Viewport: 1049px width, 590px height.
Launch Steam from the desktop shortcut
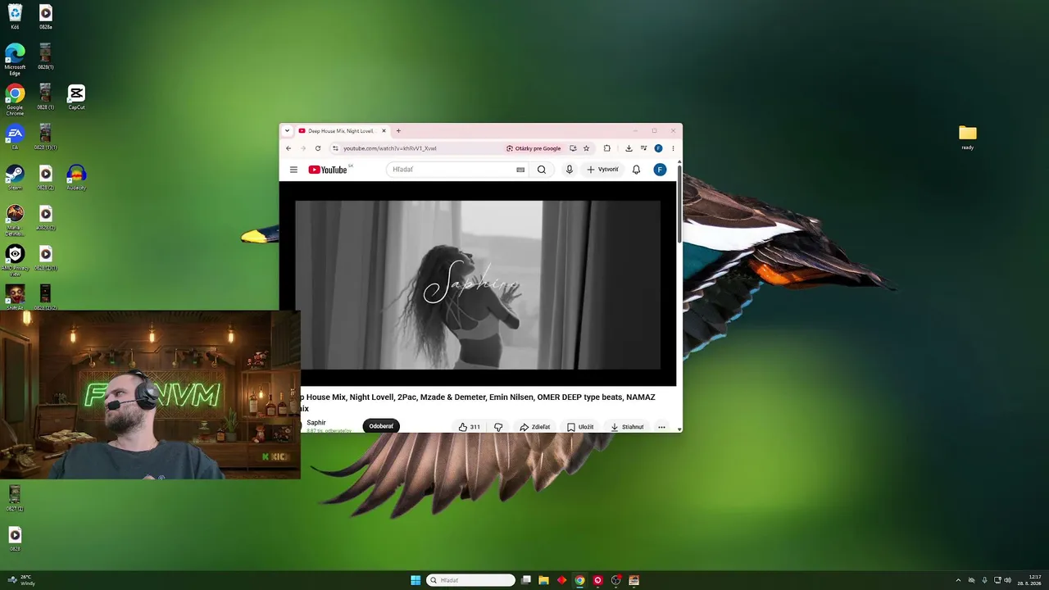click(15, 176)
